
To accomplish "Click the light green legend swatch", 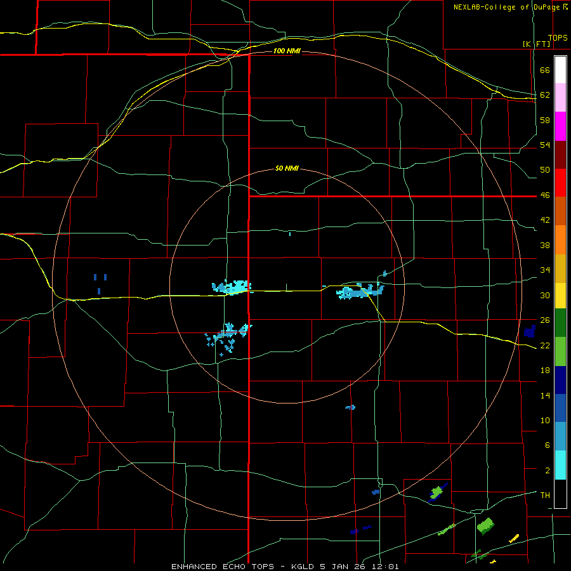I will [560, 351].
